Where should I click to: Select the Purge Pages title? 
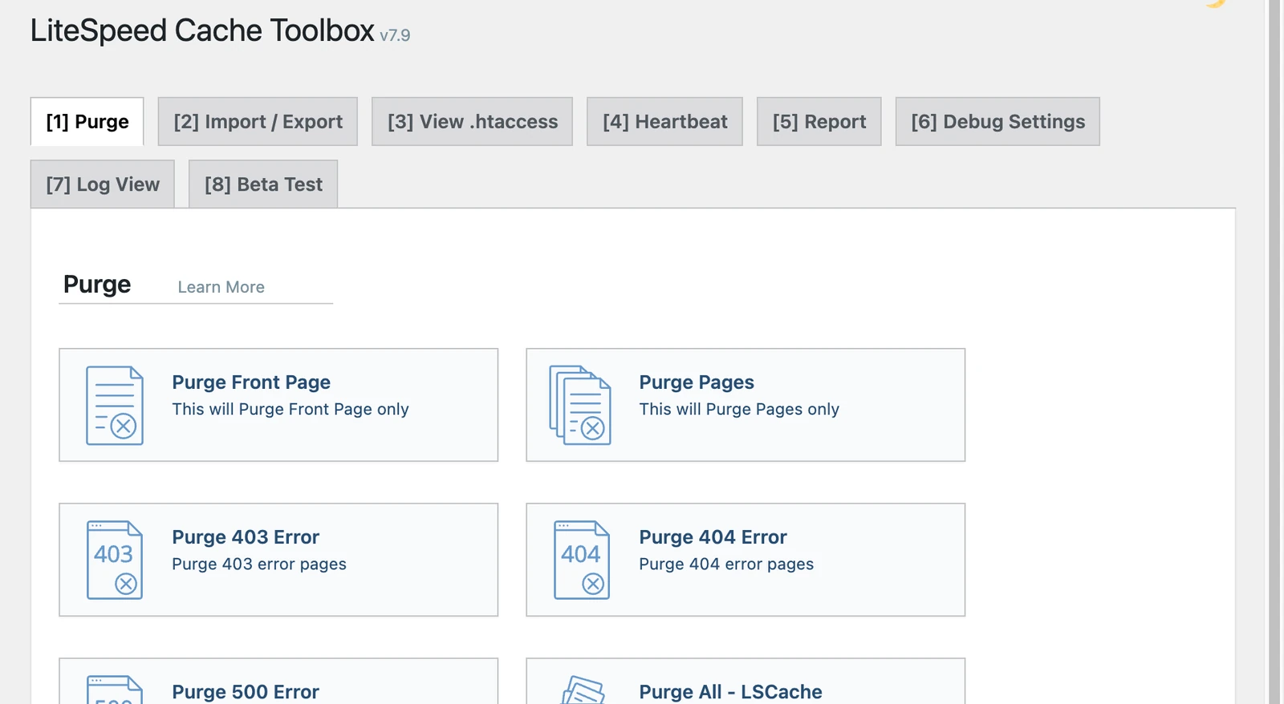pyautogui.click(x=697, y=382)
